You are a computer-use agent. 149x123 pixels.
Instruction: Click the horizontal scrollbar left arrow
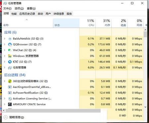pyautogui.click(x=4, y=110)
